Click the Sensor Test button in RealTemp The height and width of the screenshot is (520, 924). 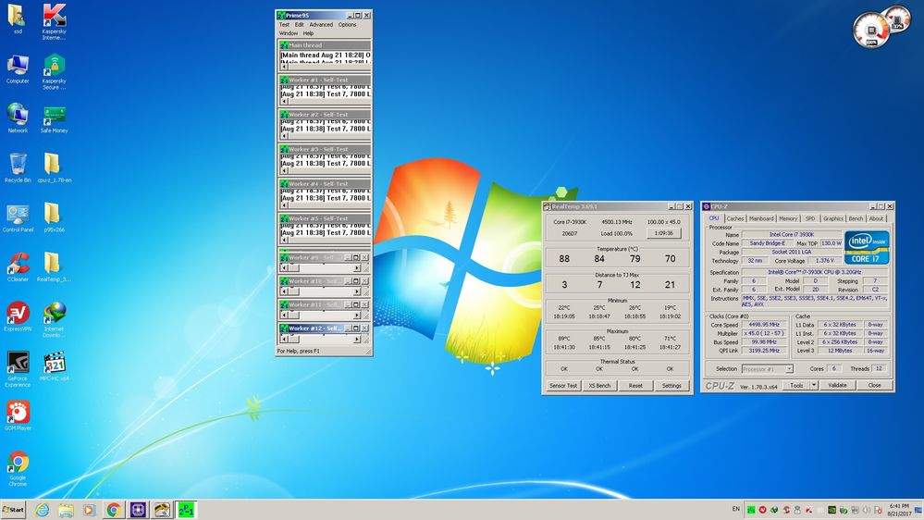(x=563, y=386)
